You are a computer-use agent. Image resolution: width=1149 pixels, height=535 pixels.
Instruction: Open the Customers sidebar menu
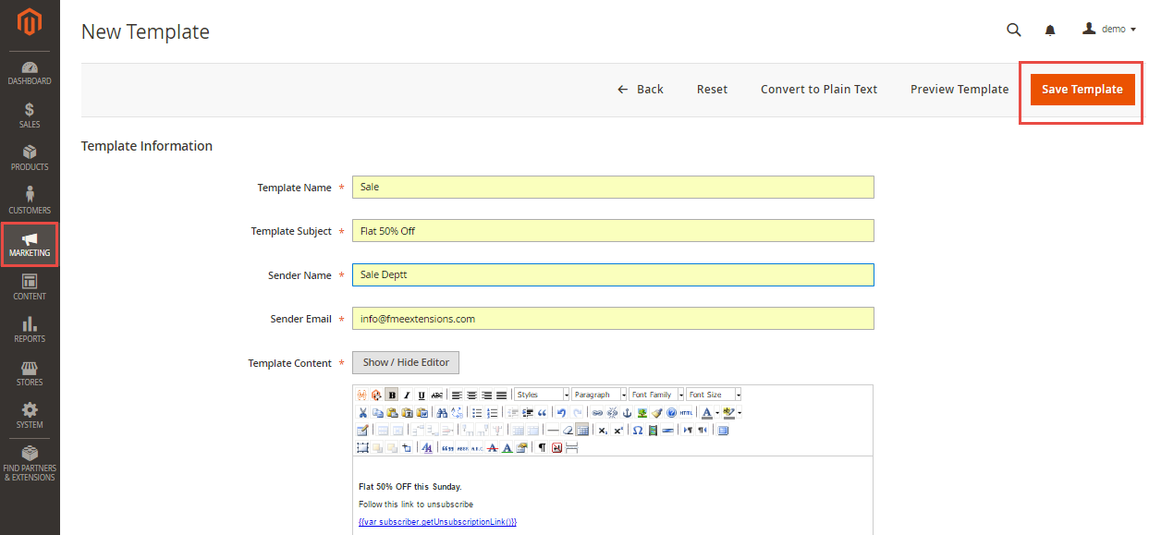click(x=30, y=200)
